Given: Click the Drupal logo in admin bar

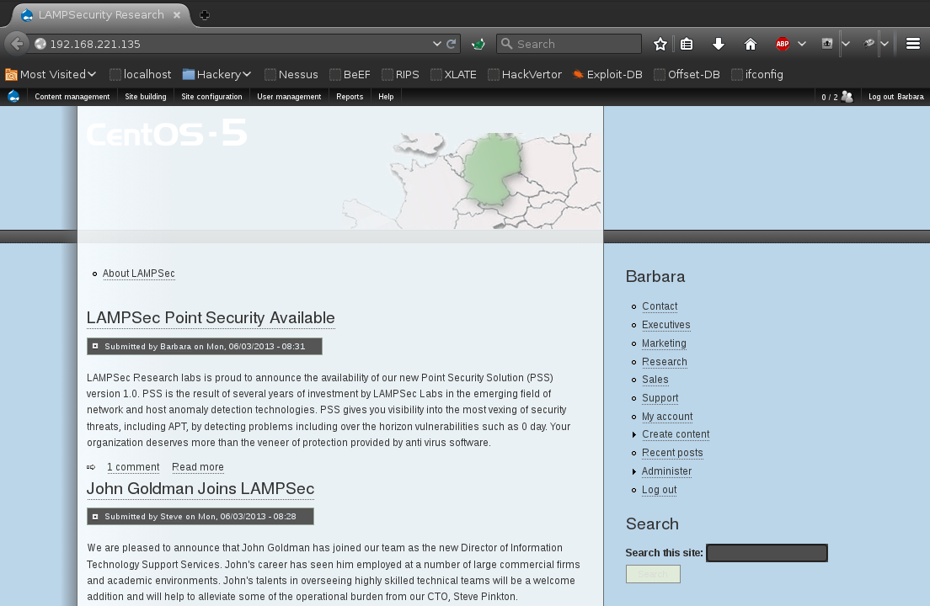Looking at the screenshot, I should pos(13,97).
